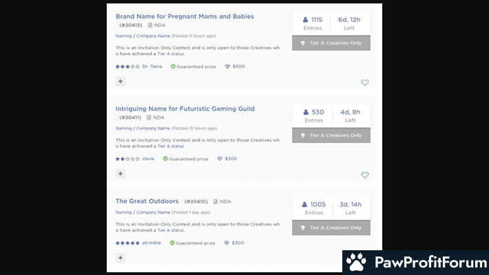Click NDA document icon for contest #30410

[216, 201]
